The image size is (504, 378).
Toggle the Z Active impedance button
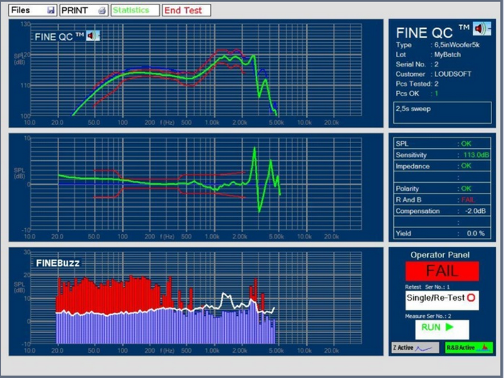(415, 347)
